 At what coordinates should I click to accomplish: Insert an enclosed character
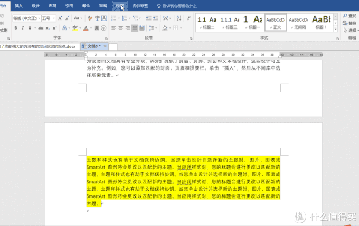[x=103, y=28]
